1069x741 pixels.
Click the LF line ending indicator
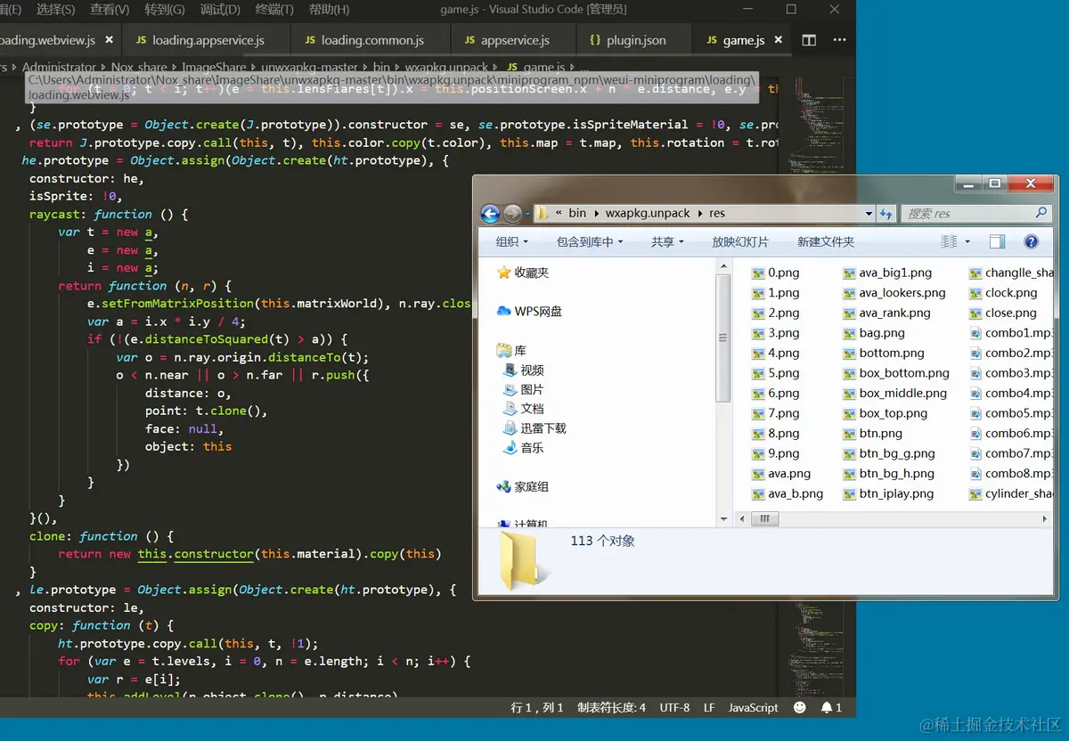[709, 707]
